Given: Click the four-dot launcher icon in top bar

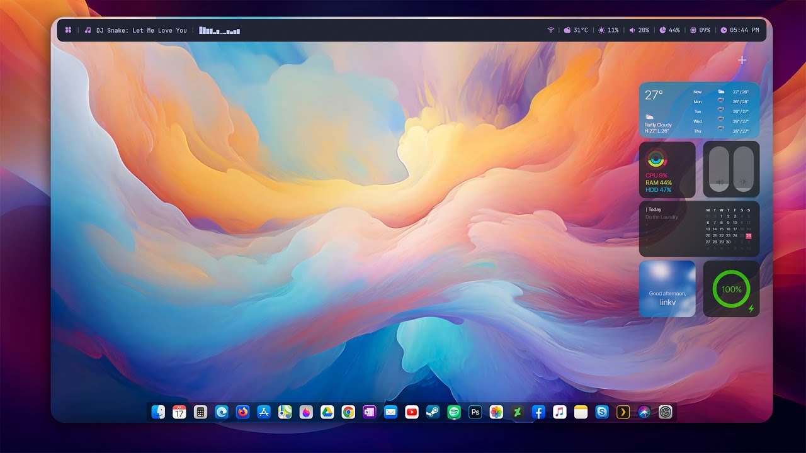Looking at the screenshot, I should (68, 30).
